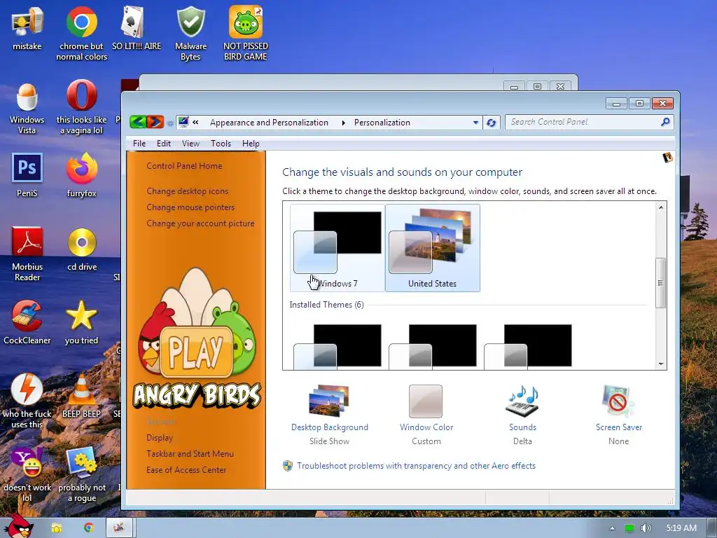Click Change desktop icons link
717x538 pixels.
[x=188, y=191]
